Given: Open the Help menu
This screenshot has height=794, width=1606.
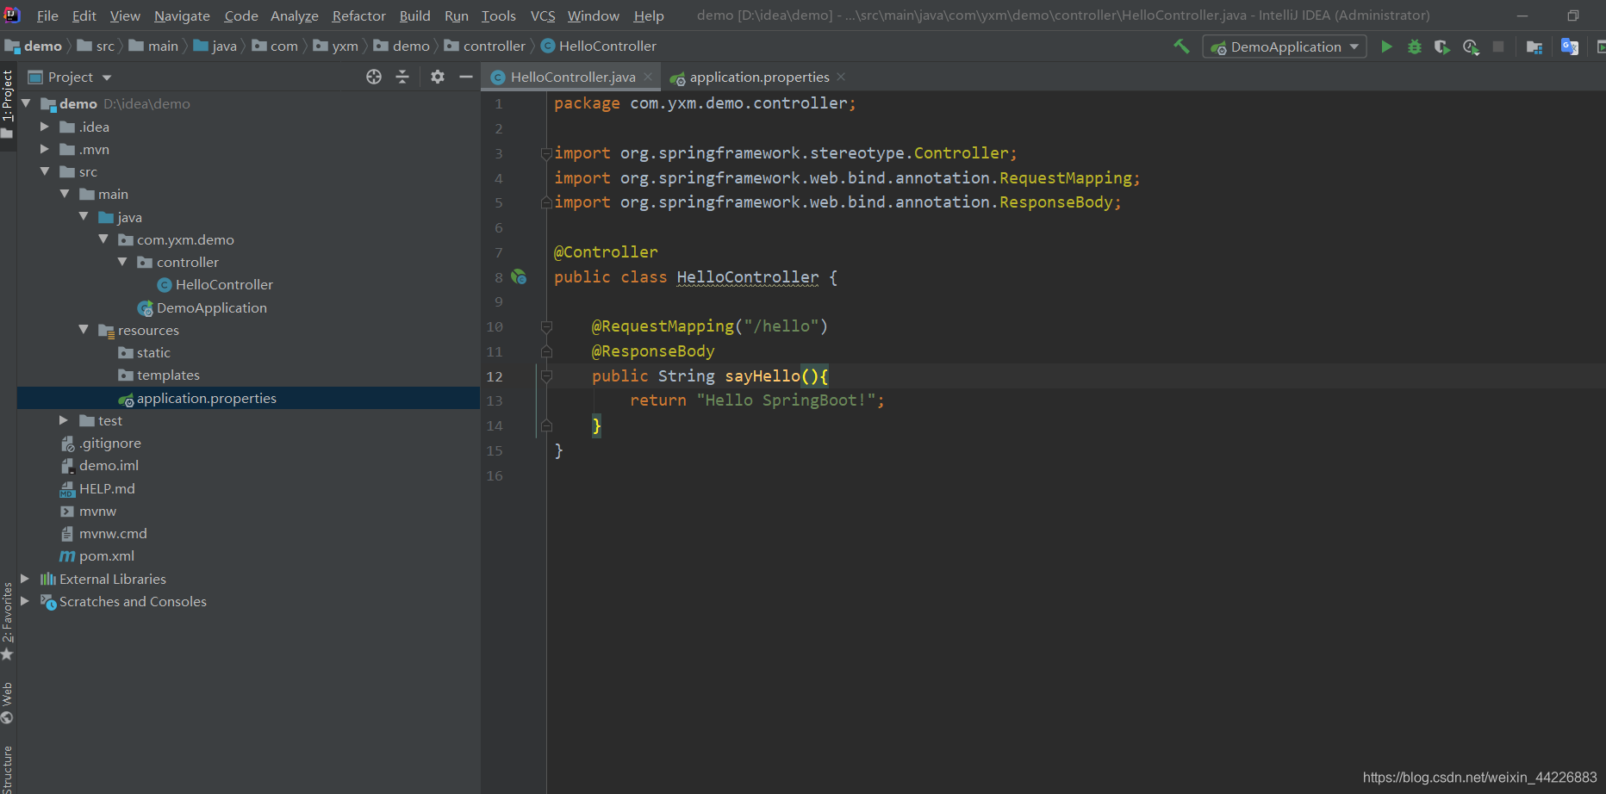Looking at the screenshot, I should coord(649,16).
